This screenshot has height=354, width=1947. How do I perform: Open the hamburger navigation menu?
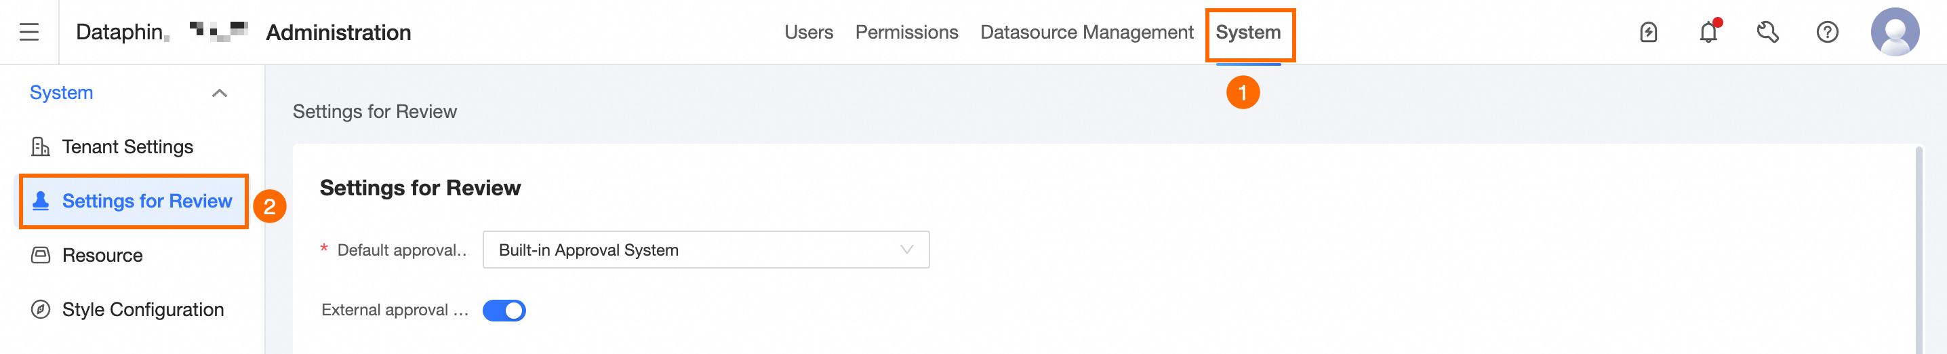(28, 32)
